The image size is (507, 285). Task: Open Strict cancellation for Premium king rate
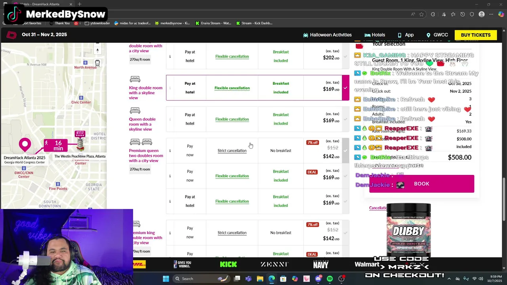[x=232, y=233]
